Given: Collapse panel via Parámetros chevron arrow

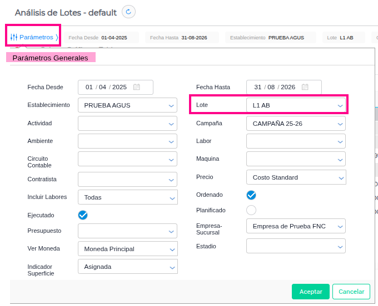Looking at the screenshot, I should (57, 37).
